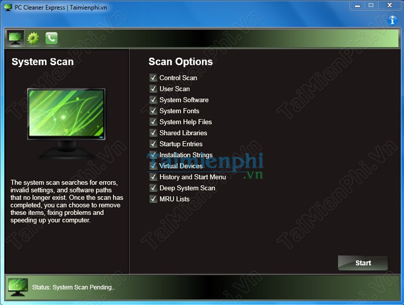Click the Scan Options heading
404x305 pixels.
[x=181, y=62]
